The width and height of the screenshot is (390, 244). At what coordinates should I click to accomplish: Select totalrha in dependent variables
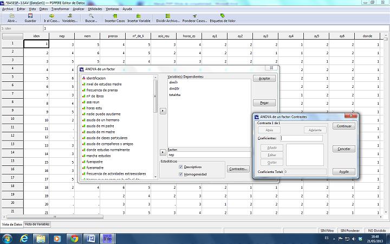[x=174, y=95]
